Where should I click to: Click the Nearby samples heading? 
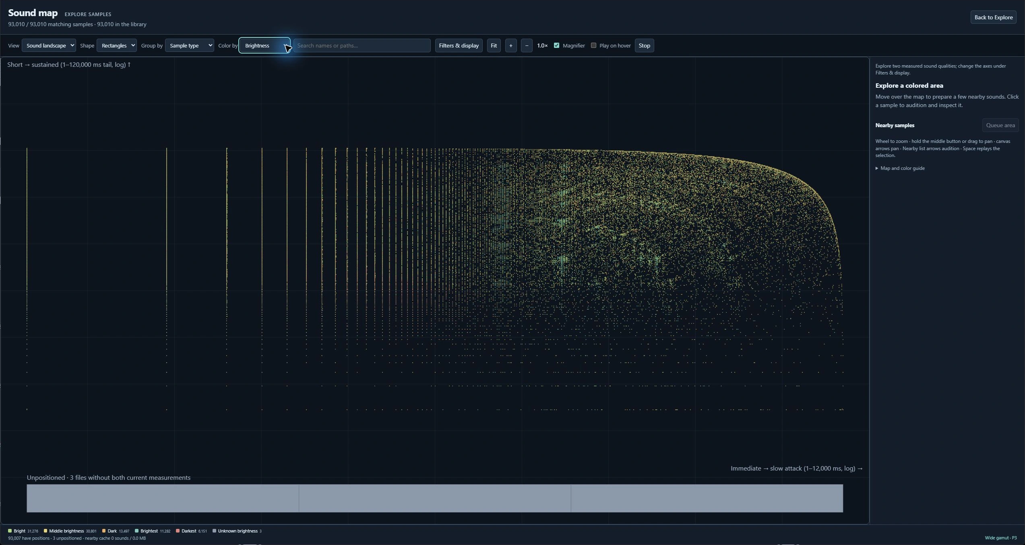tap(895, 125)
